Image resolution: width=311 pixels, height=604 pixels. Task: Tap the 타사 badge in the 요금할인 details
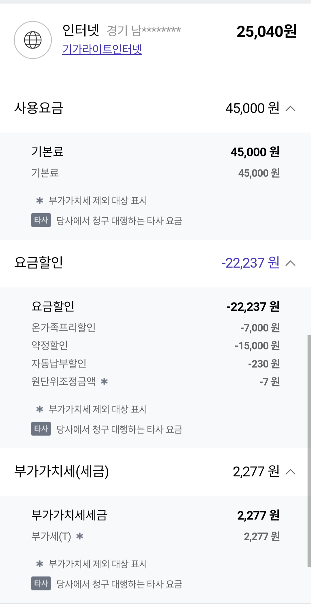41,429
